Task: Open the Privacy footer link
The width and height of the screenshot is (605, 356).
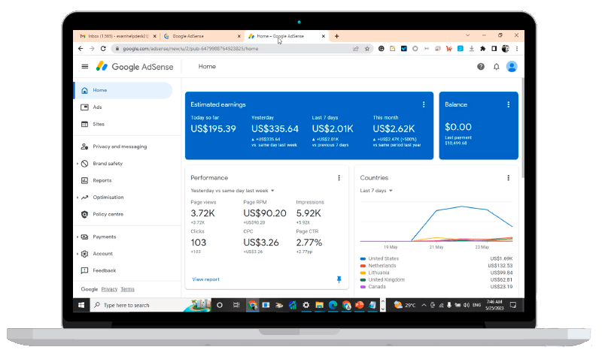Action: point(109,289)
